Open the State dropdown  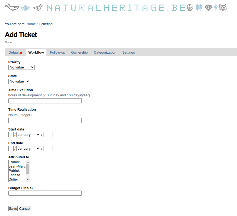pyautogui.click(x=19, y=81)
